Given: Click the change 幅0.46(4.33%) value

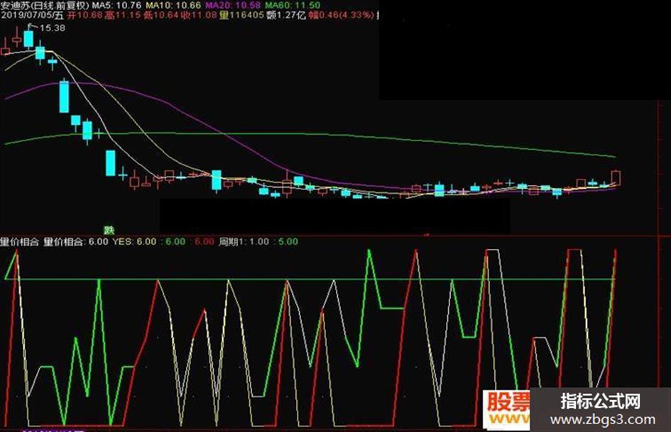Looking at the screenshot, I should point(342,16).
